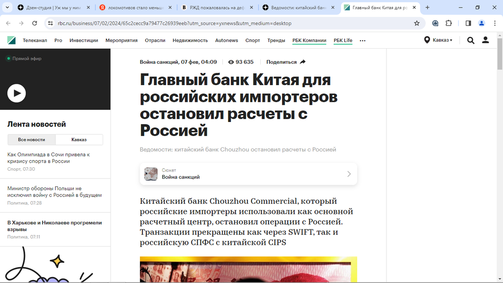Open the news about Олимпиада в Сочи
Image resolution: width=503 pixels, height=283 pixels.
(x=49, y=158)
